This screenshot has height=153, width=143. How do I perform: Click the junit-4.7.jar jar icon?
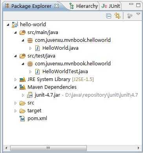click(x=30, y=95)
